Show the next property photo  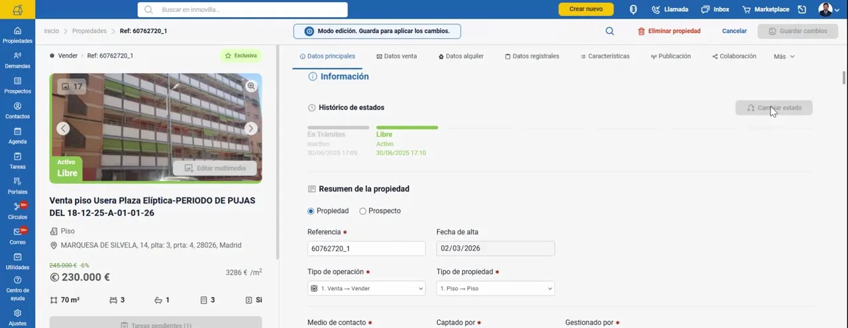tap(250, 129)
